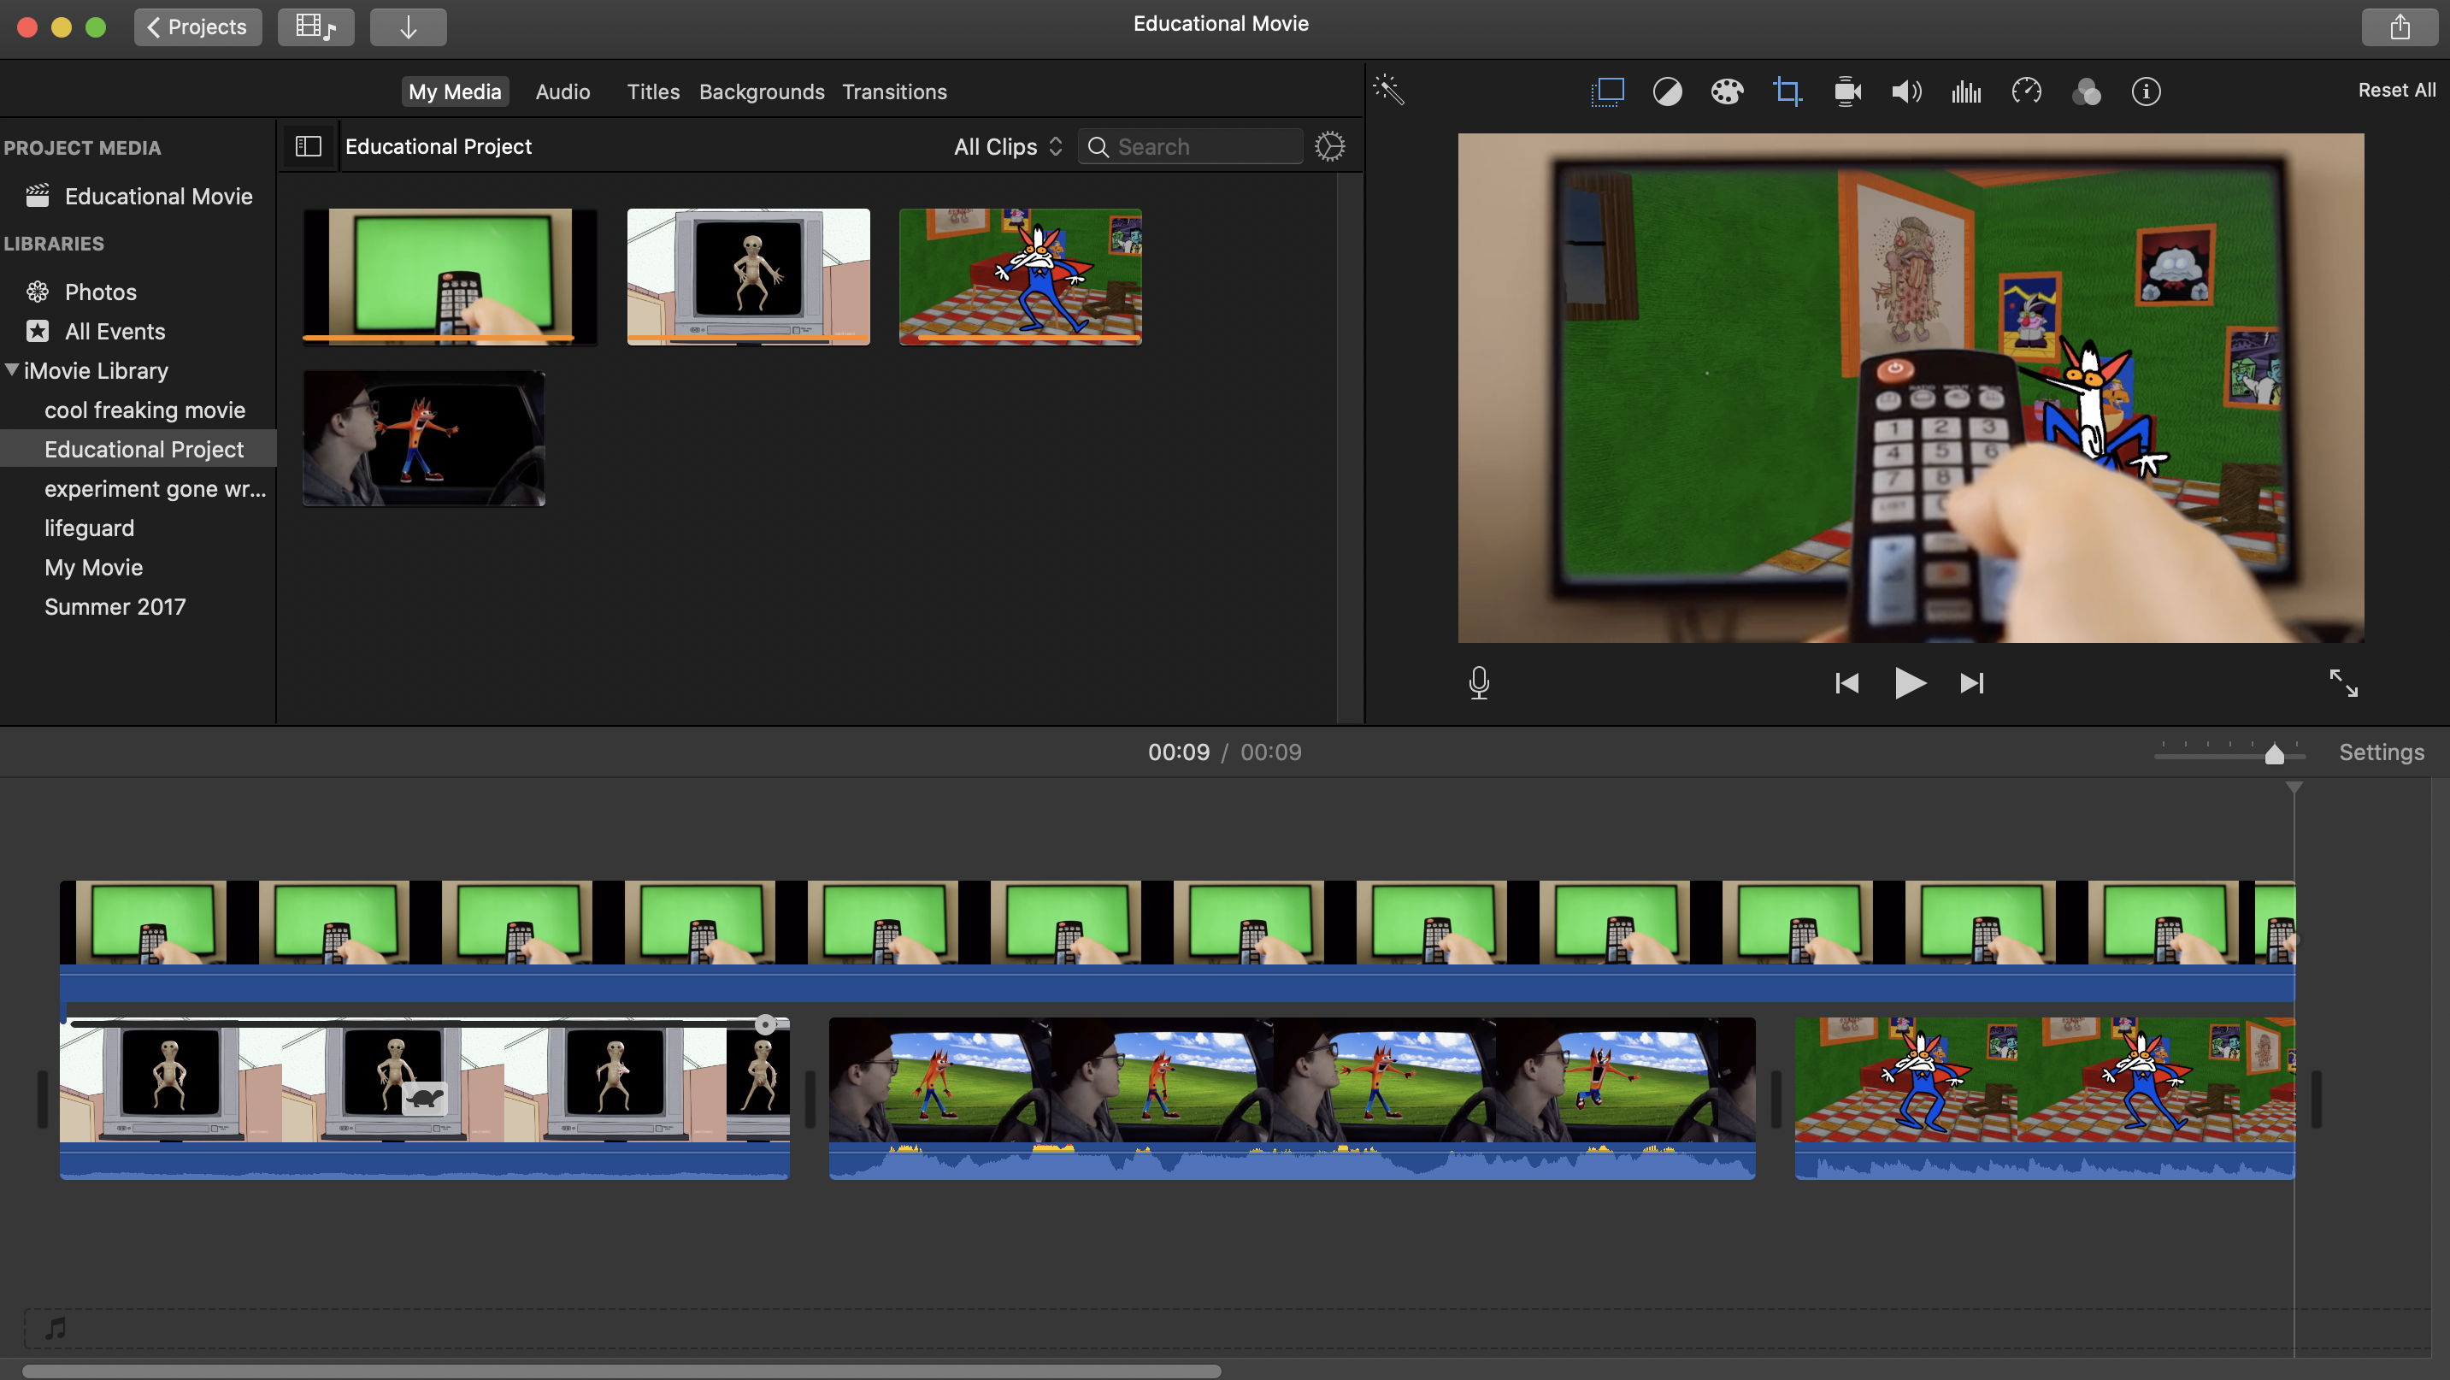Open the My Movie event

point(93,567)
